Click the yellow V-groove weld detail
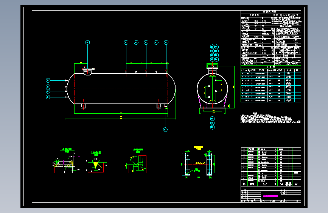 coord(96,164)
